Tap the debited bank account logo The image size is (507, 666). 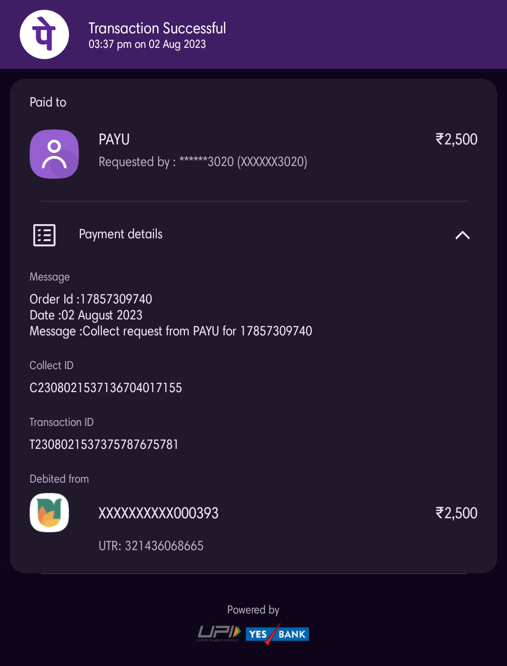(49, 513)
